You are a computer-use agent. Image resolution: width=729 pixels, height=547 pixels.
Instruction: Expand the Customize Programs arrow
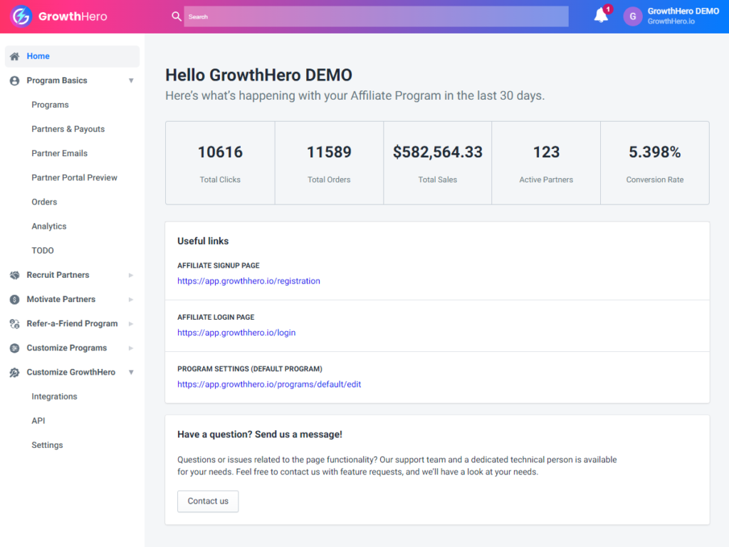(x=131, y=348)
